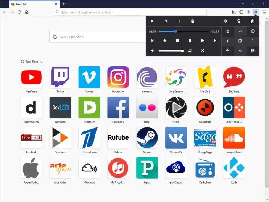Viewport: 269px width, 202px height.
Task: Open the torrents top site tile
Action: [147, 77]
